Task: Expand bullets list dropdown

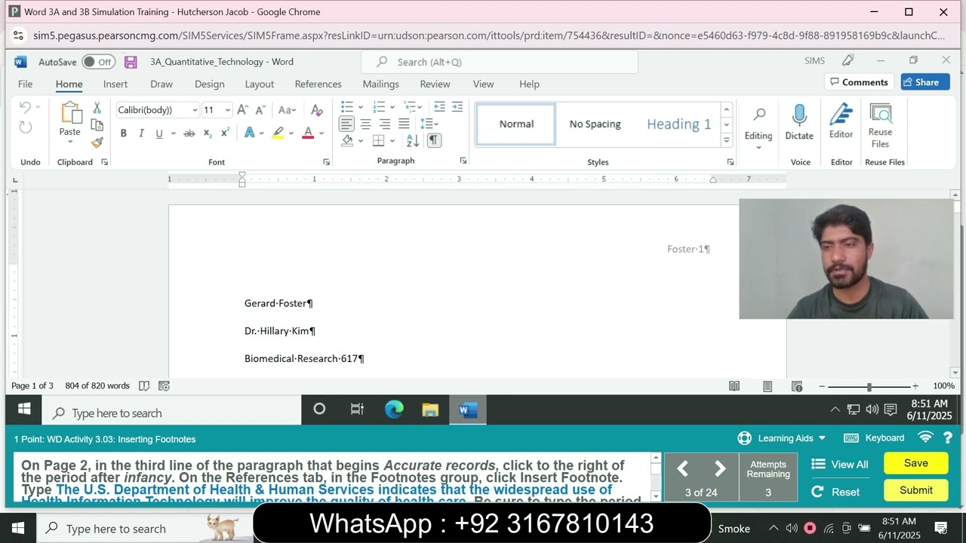Action: [x=361, y=107]
